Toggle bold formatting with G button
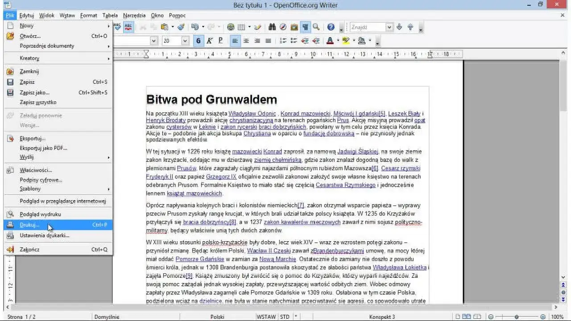Image resolution: width=571 pixels, height=321 pixels. coord(199,41)
